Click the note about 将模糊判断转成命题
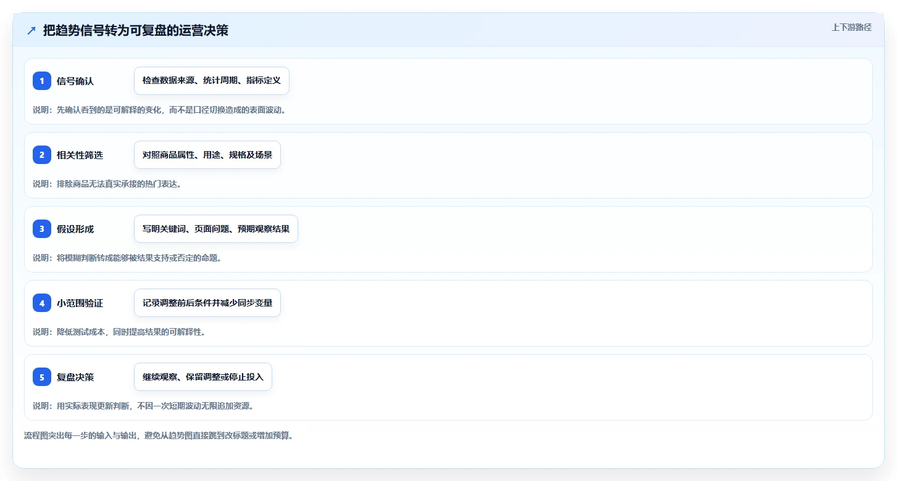The image size is (897, 481). point(127,258)
